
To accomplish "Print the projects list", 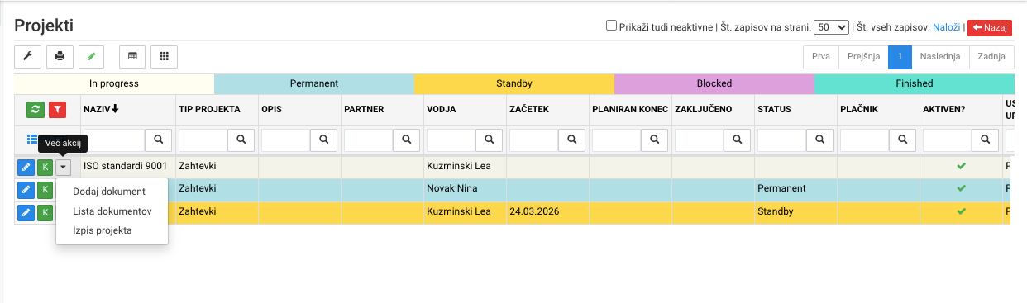I will pos(60,57).
